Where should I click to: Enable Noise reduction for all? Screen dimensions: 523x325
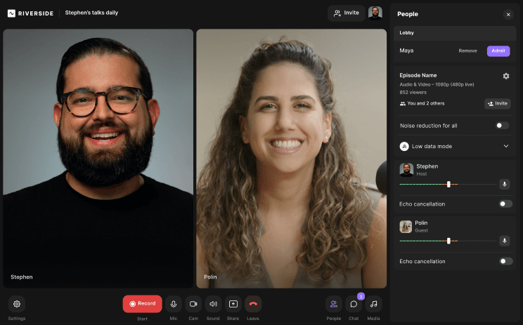pos(503,126)
